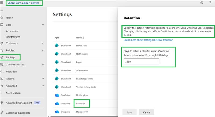
Task: Open the Site creation setting
Action: pos(82,71)
